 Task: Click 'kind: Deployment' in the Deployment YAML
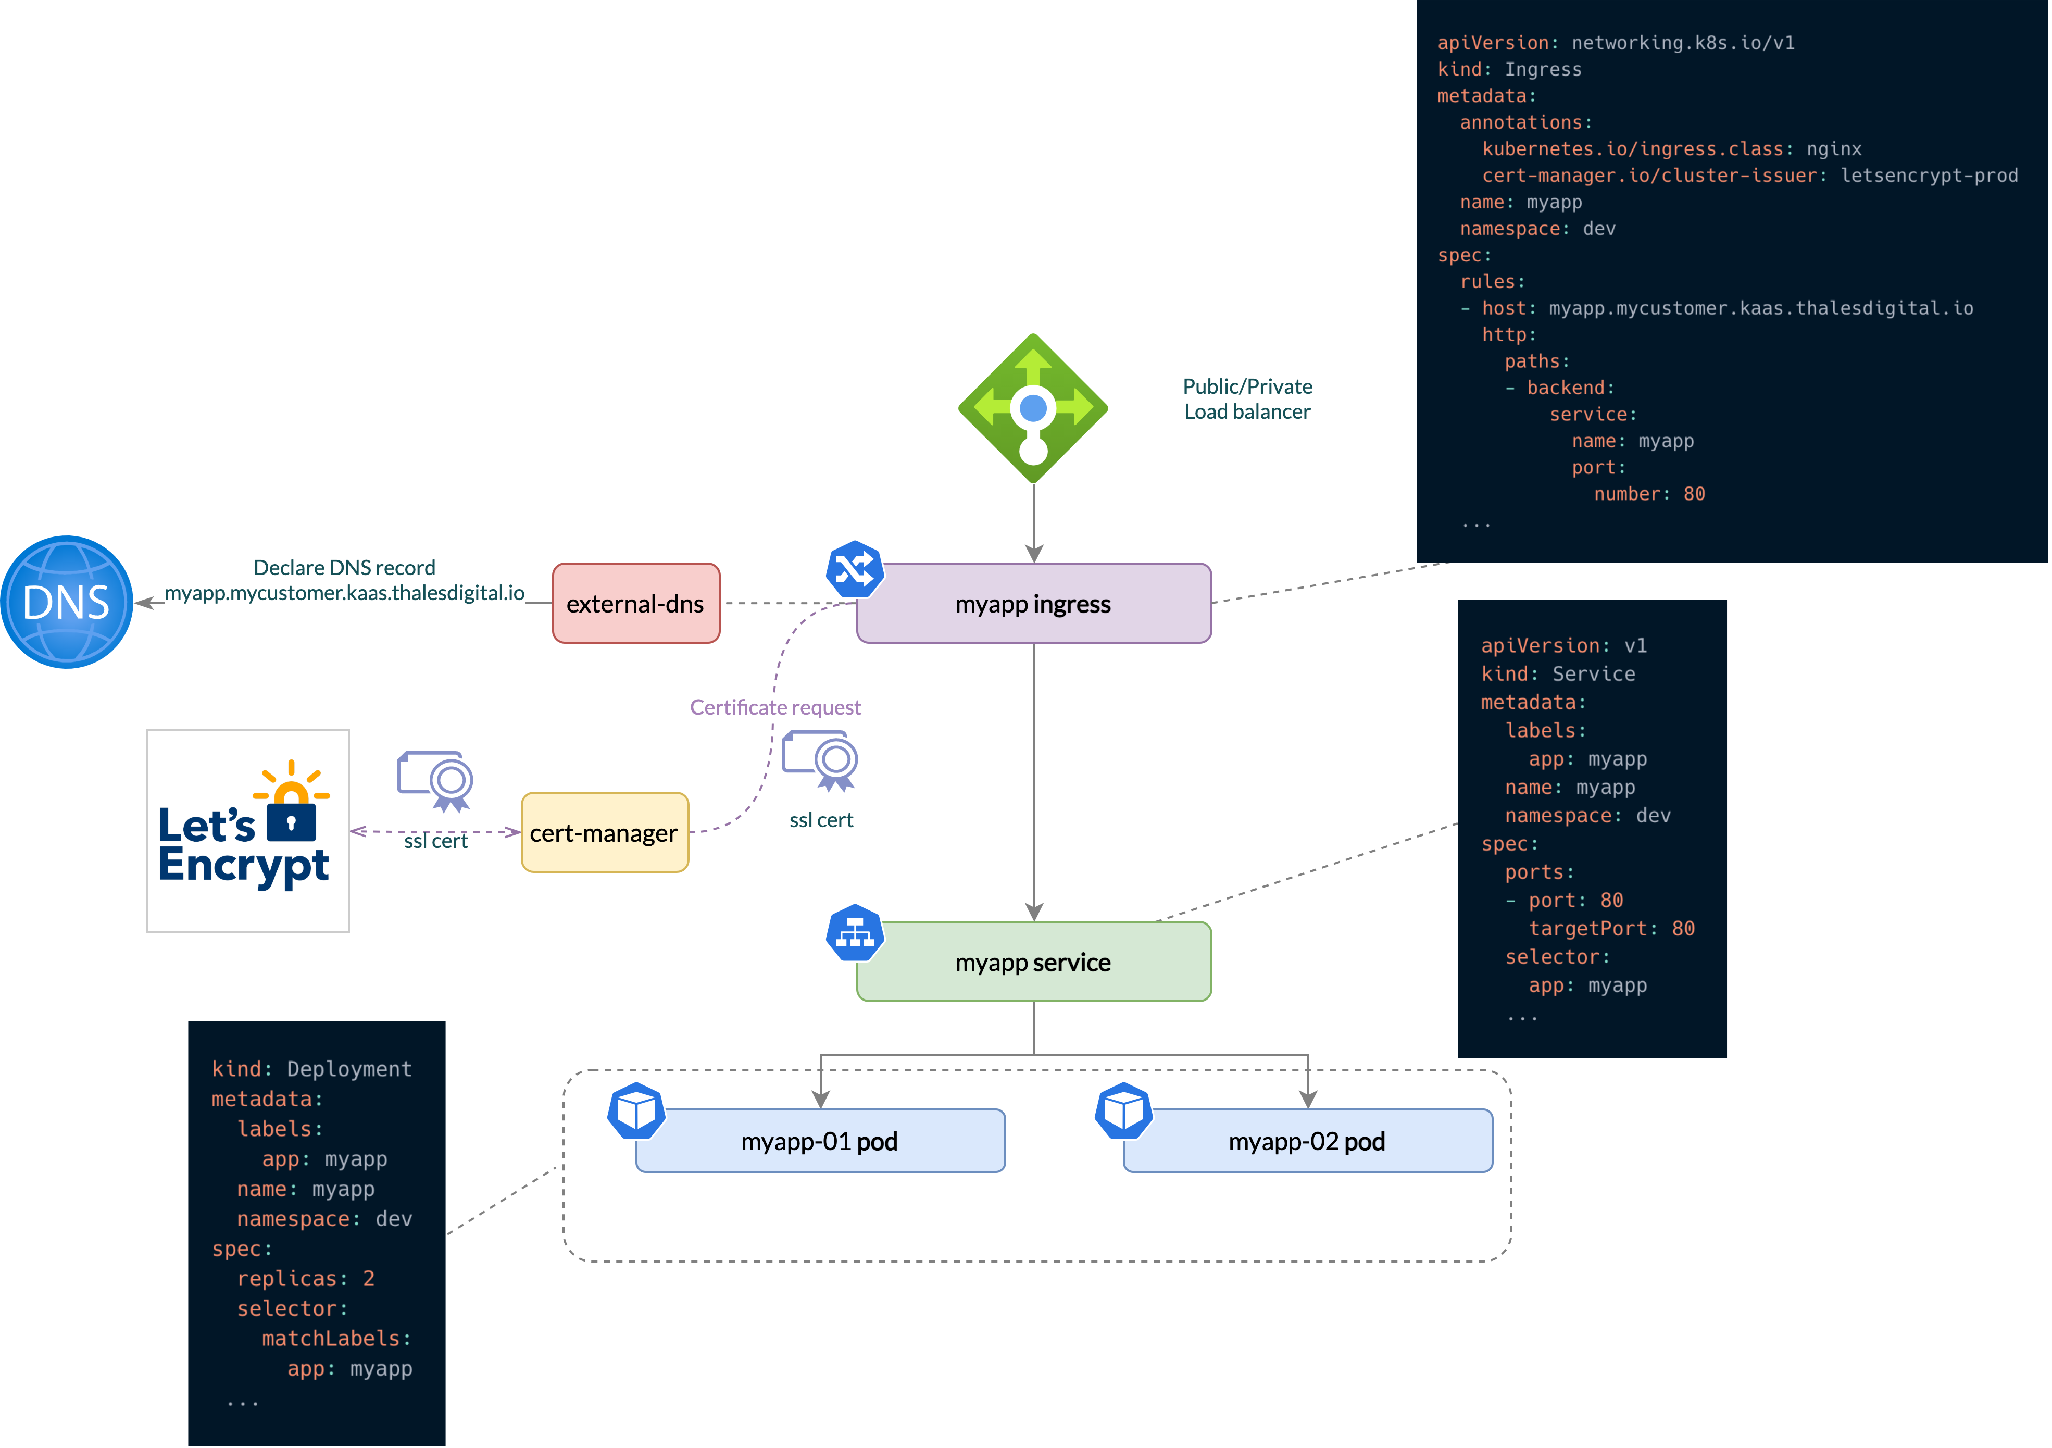[312, 1069]
